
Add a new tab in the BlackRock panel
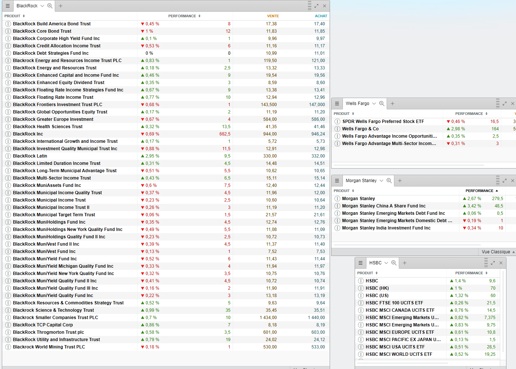(x=61, y=6)
